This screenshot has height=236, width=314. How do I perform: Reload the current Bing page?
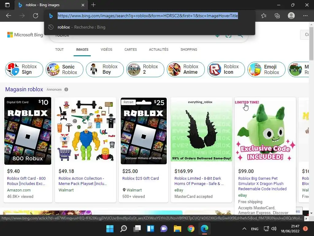coord(36,16)
